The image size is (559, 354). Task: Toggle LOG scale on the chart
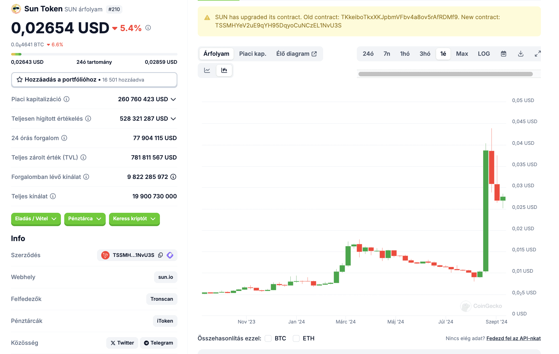tap(484, 54)
